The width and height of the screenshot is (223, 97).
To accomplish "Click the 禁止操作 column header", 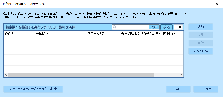I will pyautogui.click(x=172, y=34).
